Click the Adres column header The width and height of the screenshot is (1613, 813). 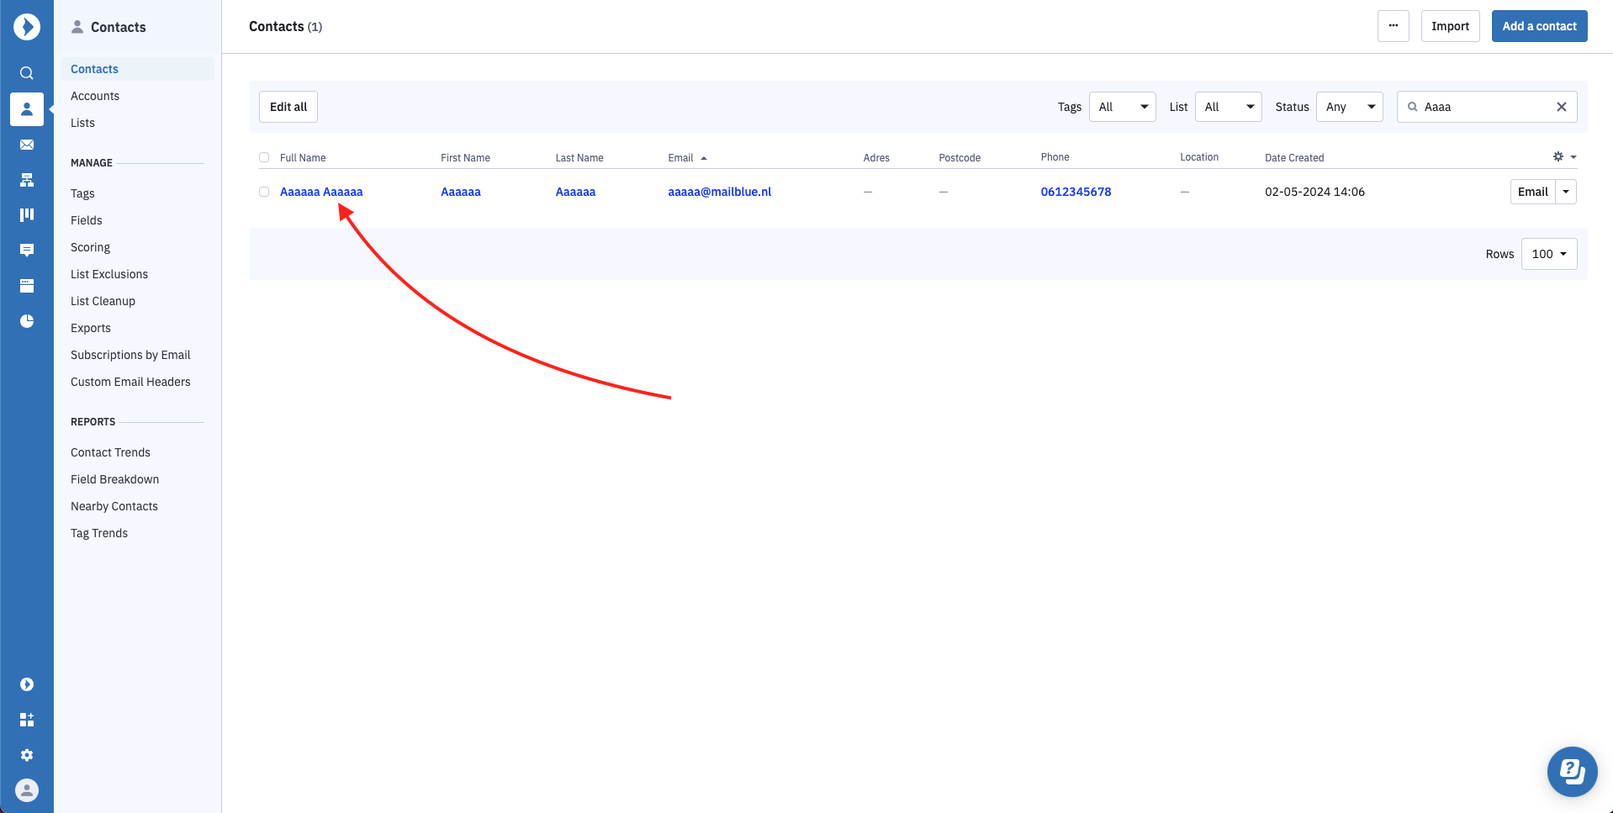[x=876, y=158]
